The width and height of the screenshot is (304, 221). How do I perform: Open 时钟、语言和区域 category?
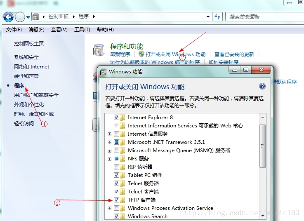pos(34,114)
